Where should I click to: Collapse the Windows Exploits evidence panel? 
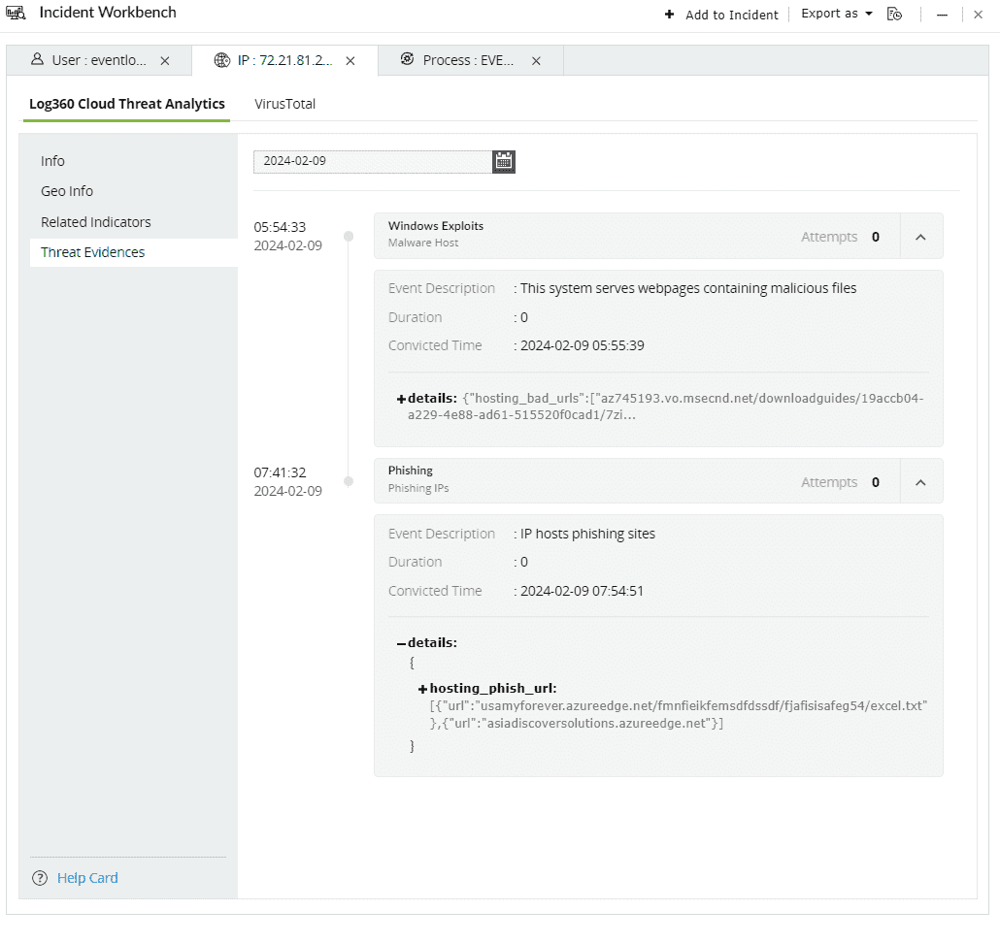tap(919, 236)
